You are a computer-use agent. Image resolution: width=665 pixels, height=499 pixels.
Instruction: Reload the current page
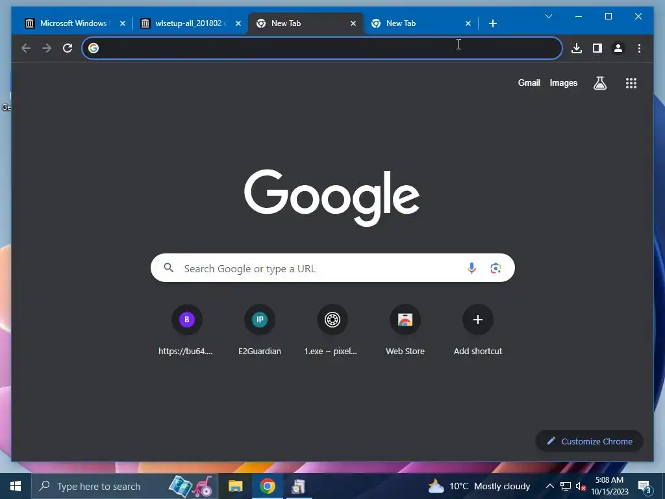(68, 48)
